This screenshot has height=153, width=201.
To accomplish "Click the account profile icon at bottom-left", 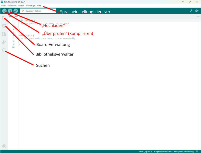I will [4, 146].
